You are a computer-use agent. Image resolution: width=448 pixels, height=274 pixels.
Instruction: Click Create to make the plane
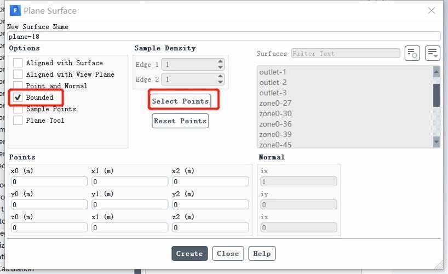[x=189, y=253]
